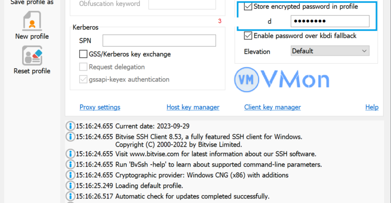
Task: Click the Request delegation checkbox
Action: [x=83, y=67]
